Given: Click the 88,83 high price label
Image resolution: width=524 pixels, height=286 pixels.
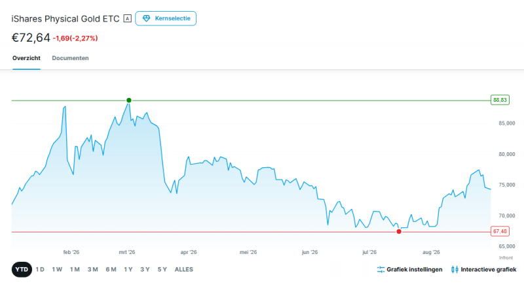Looking at the screenshot, I should (x=500, y=100).
